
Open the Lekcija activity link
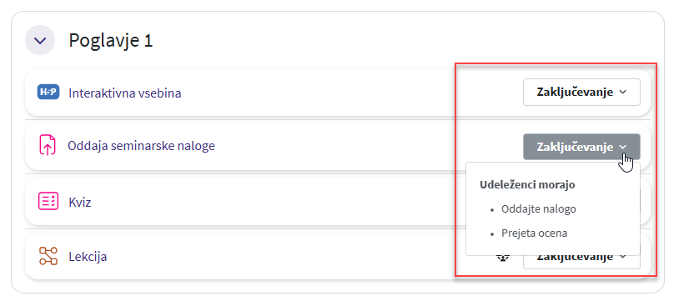[x=88, y=257]
